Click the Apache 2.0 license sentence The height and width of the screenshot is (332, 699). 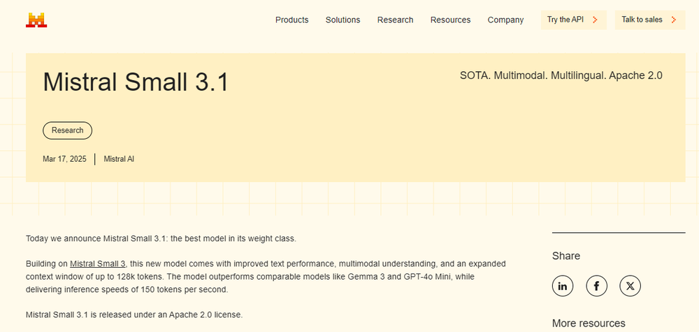[134, 315]
